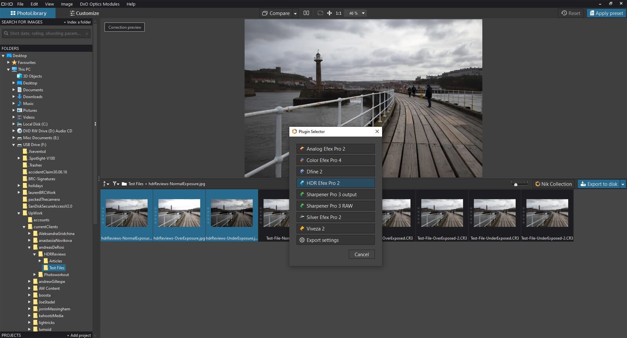Expand the Favourites tree node

pyautogui.click(x=8, y=62)
